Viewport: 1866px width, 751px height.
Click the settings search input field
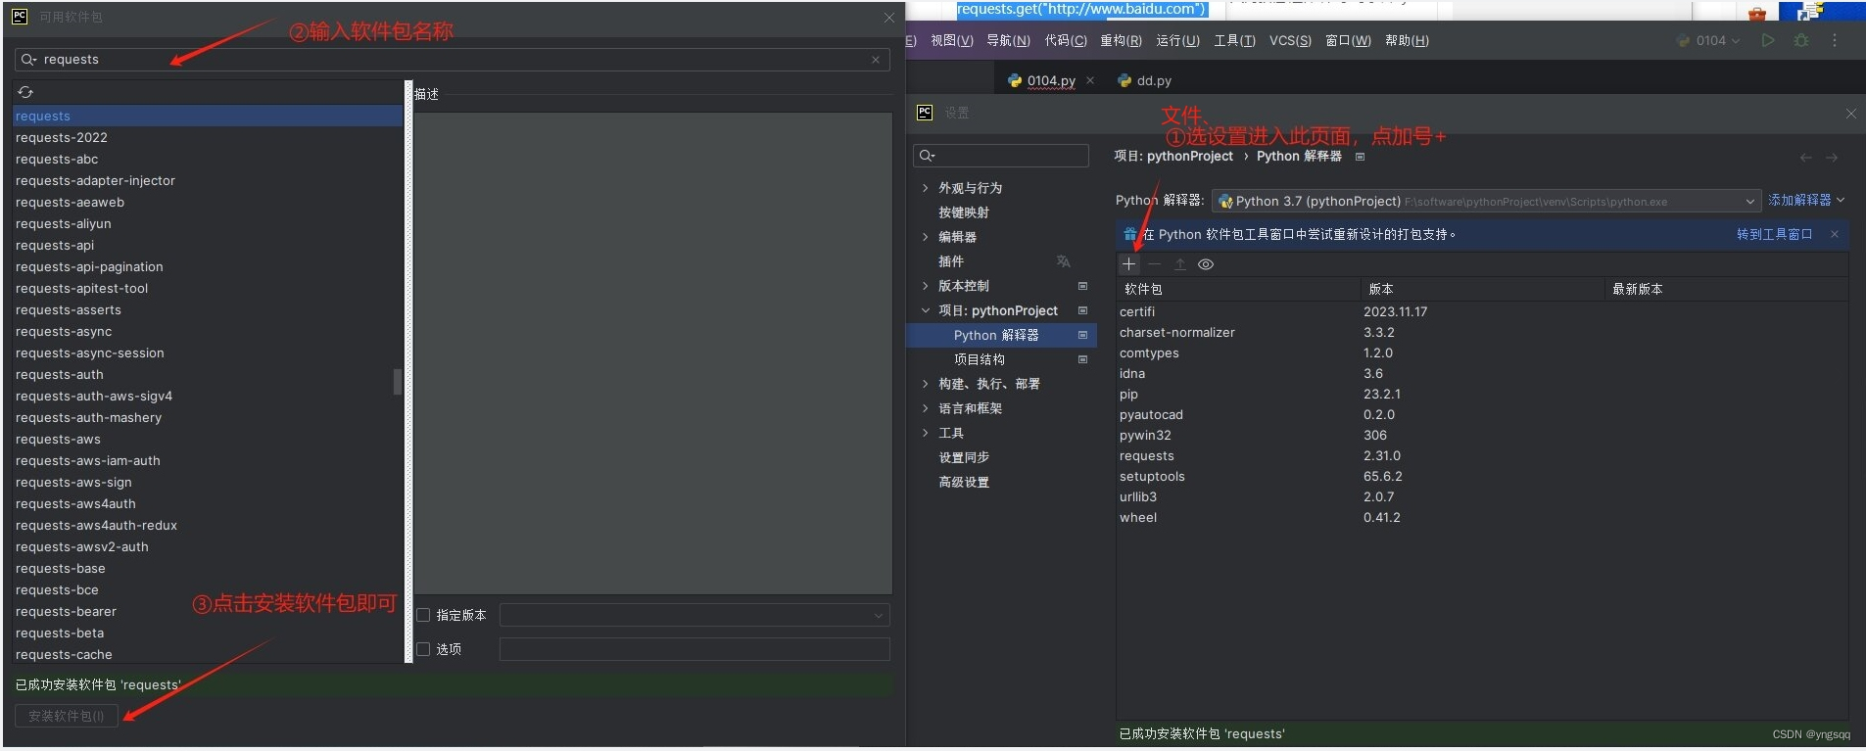click(1001, 156)
